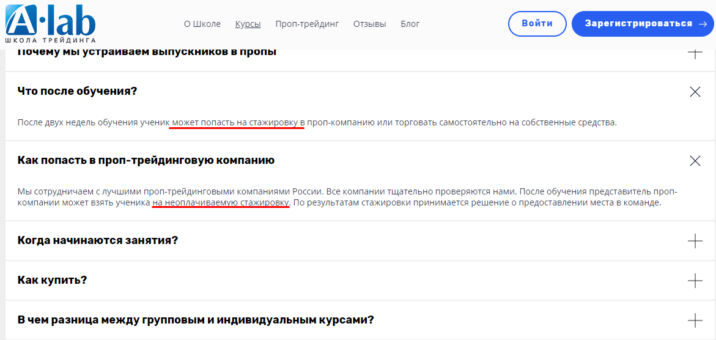
Task: Expand 'Когда начинаются занятия?' plus icon
Action: click(x=695, y=241)
